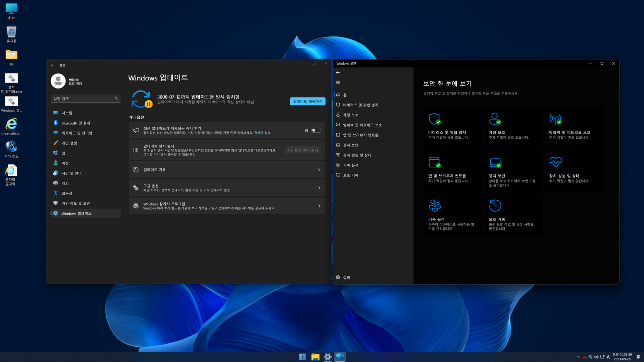The image size is (644, 362).
Task: Go back in the 설정 window
Action: click(53, 65)
